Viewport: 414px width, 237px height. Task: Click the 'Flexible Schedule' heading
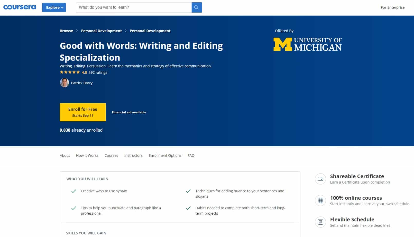352,220
